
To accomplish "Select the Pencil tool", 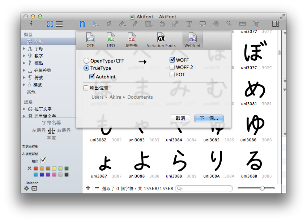I will coord(135,24).
